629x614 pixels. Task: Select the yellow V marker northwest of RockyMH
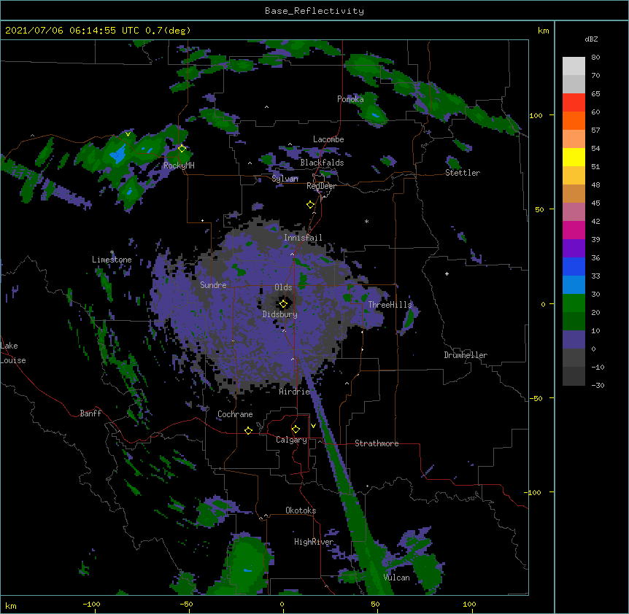[128, 134]
